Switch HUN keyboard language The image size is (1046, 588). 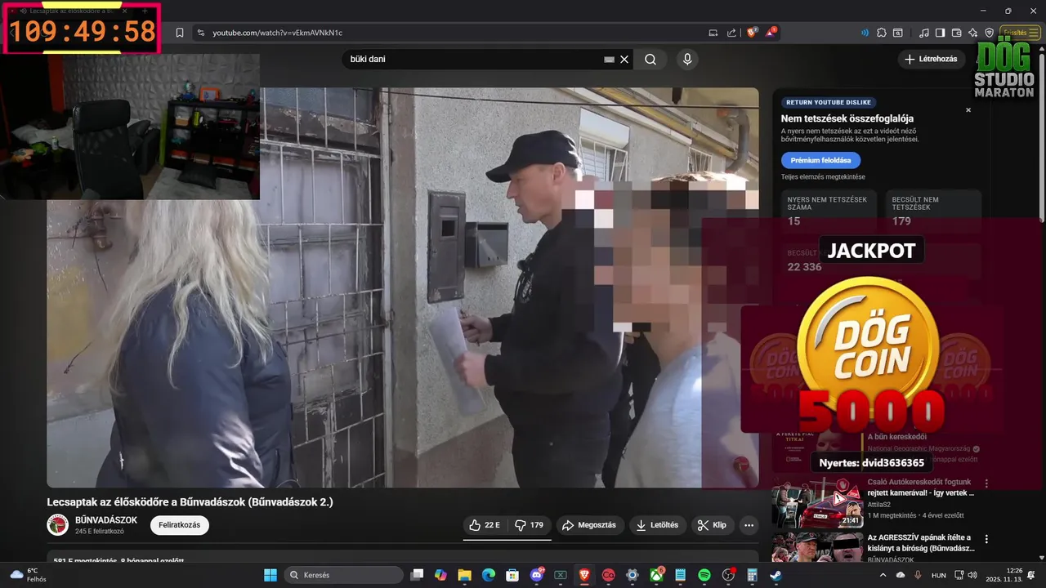[x=939, y=575]
